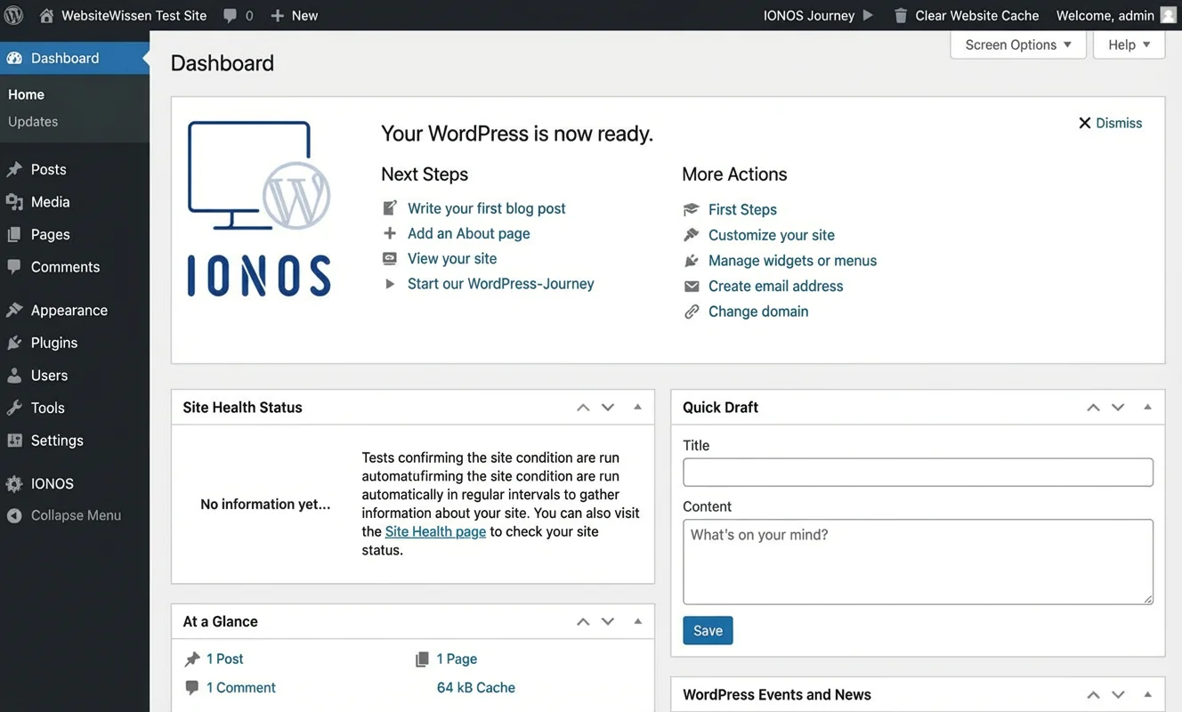Open the Help dropdown tab

1129,44
